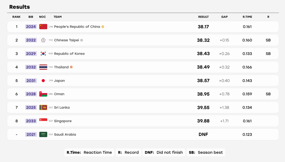Screen dimensions: 285x162
Task: Open Chinese Taipei team entry
Action: tap(66, 40)
